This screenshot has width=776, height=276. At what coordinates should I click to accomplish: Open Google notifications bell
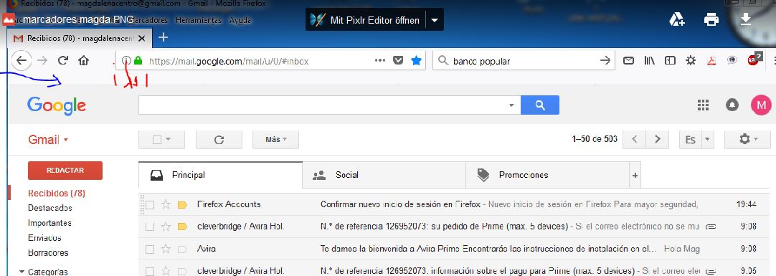tap(732, 105)
